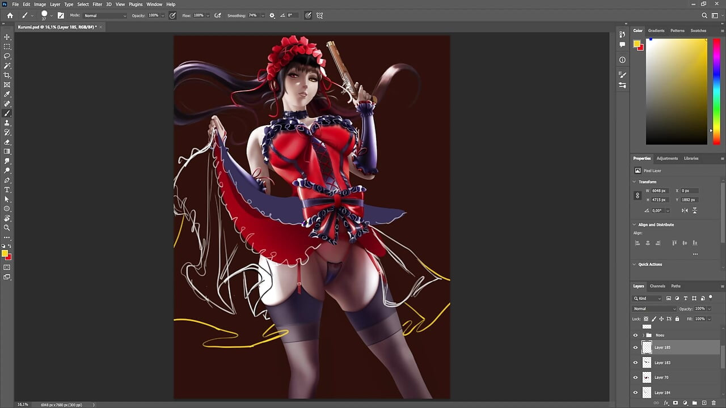726x408 pixels.
Task: Click the flip vertical button
Action: (694, 210)
